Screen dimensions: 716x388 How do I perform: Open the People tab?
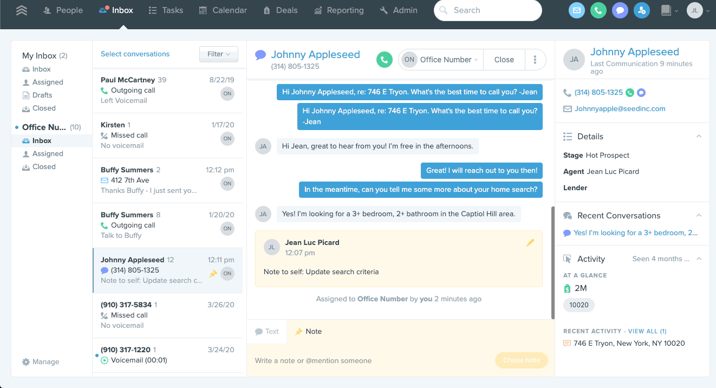pos(63,10)
